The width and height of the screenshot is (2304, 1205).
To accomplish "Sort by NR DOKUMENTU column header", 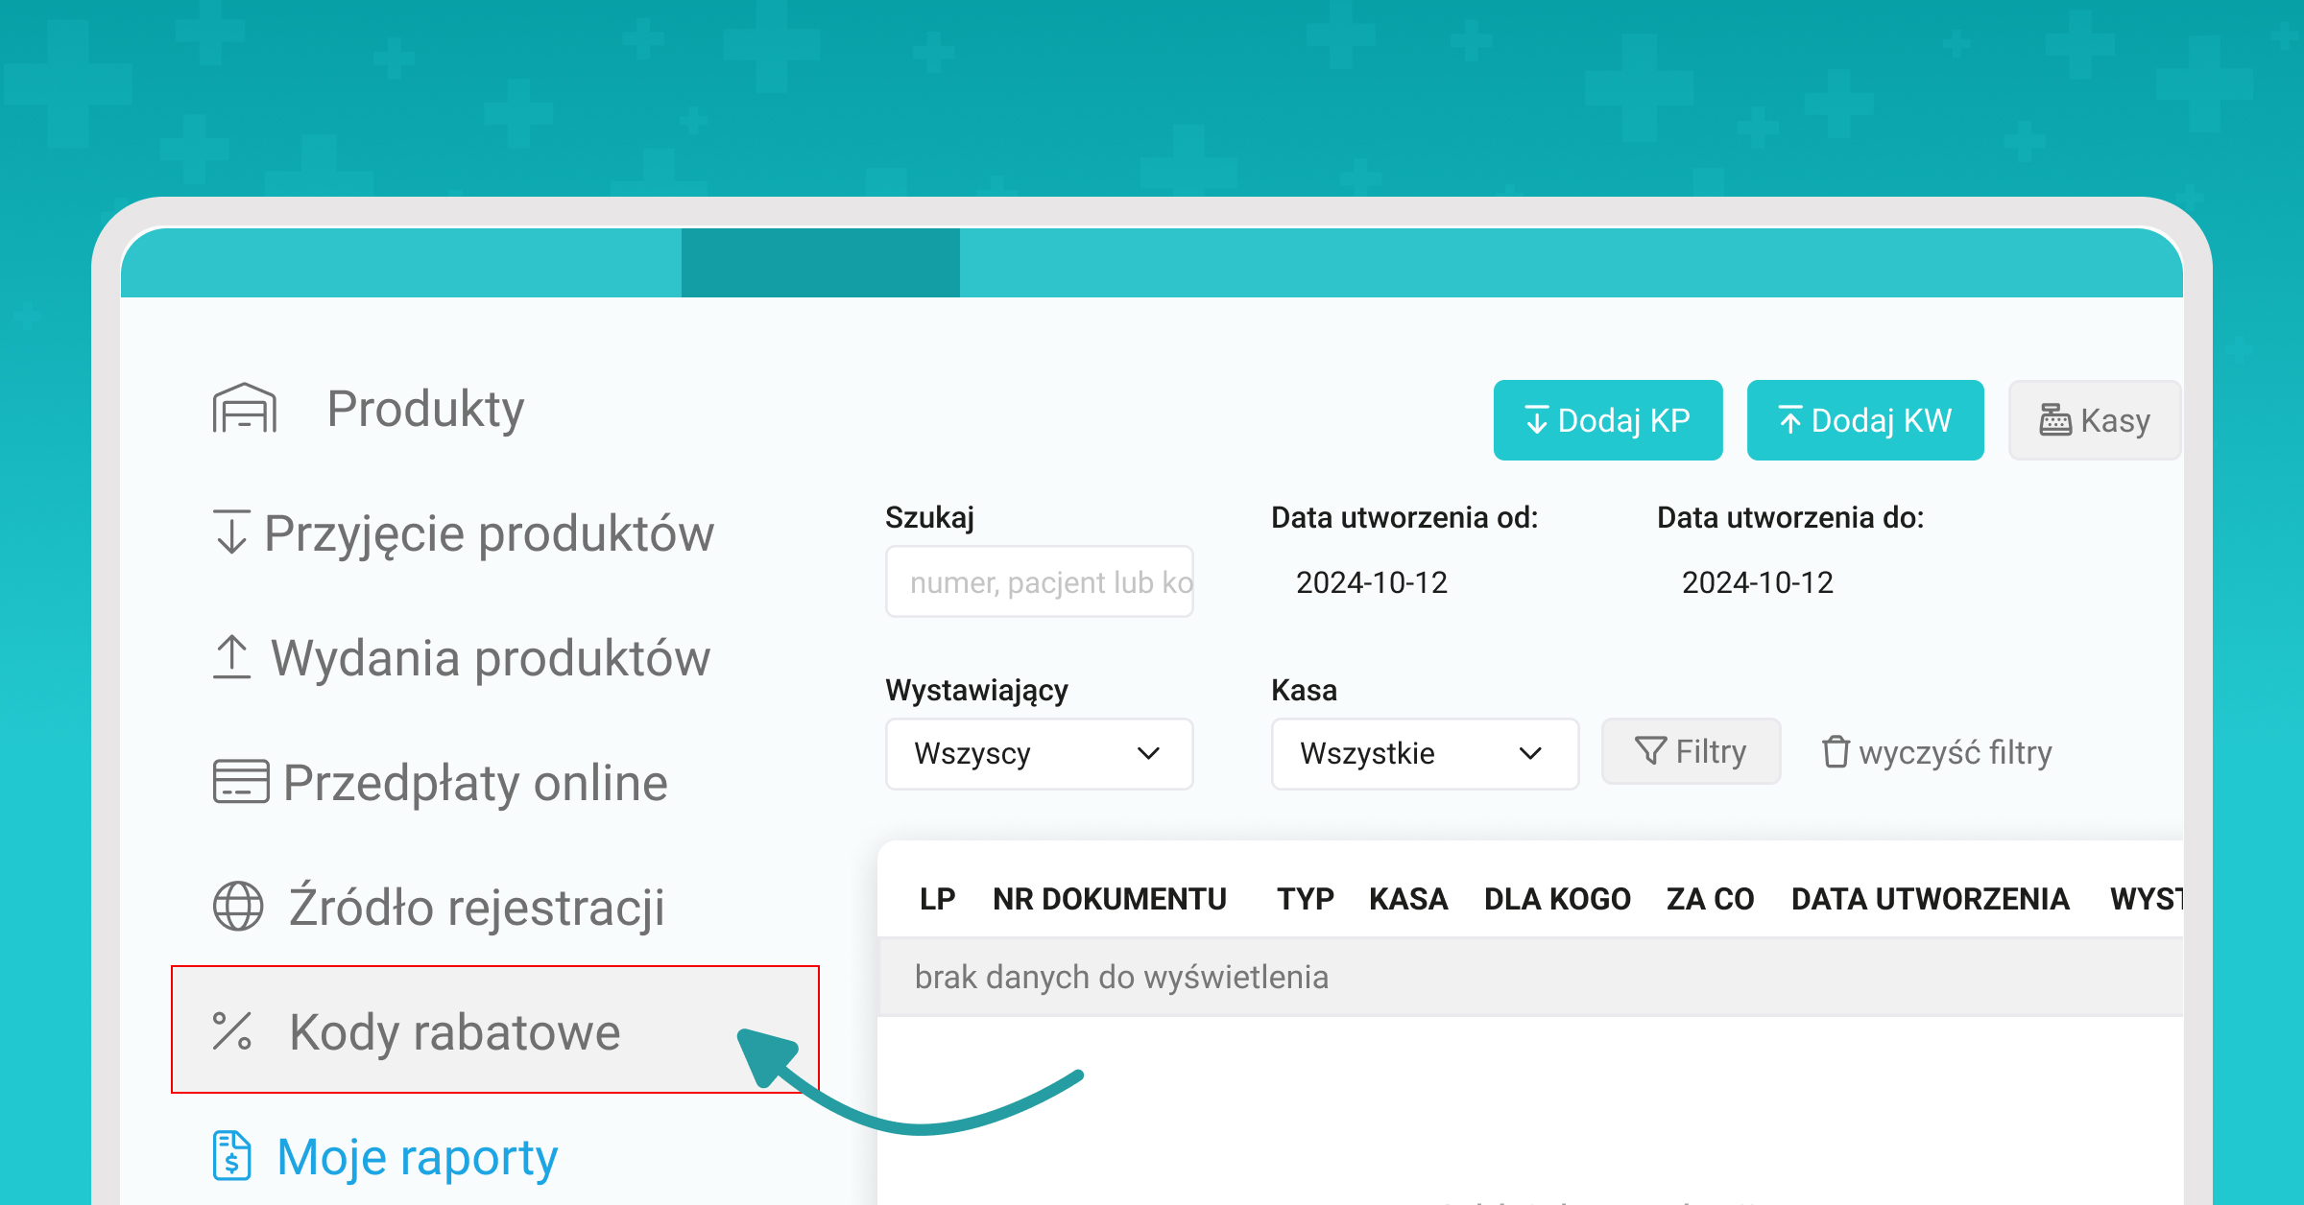I will [1110, 899].
